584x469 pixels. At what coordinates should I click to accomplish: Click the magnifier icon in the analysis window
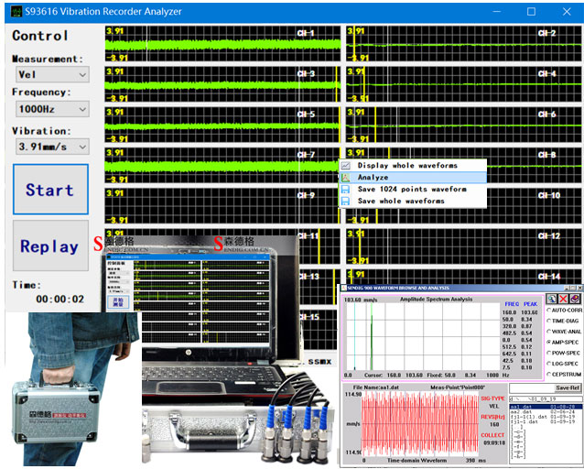[551, 299]
